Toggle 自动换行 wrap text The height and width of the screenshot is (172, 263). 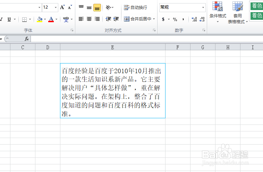(x=136, y=7)
